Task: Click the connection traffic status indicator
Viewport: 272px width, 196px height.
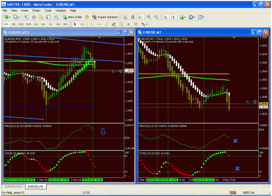Action: [x=233, y=193]
